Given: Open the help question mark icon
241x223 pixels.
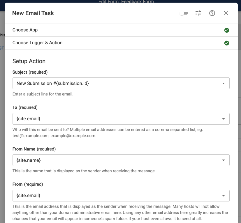Looking at the screenshot, I should point(212,13).
